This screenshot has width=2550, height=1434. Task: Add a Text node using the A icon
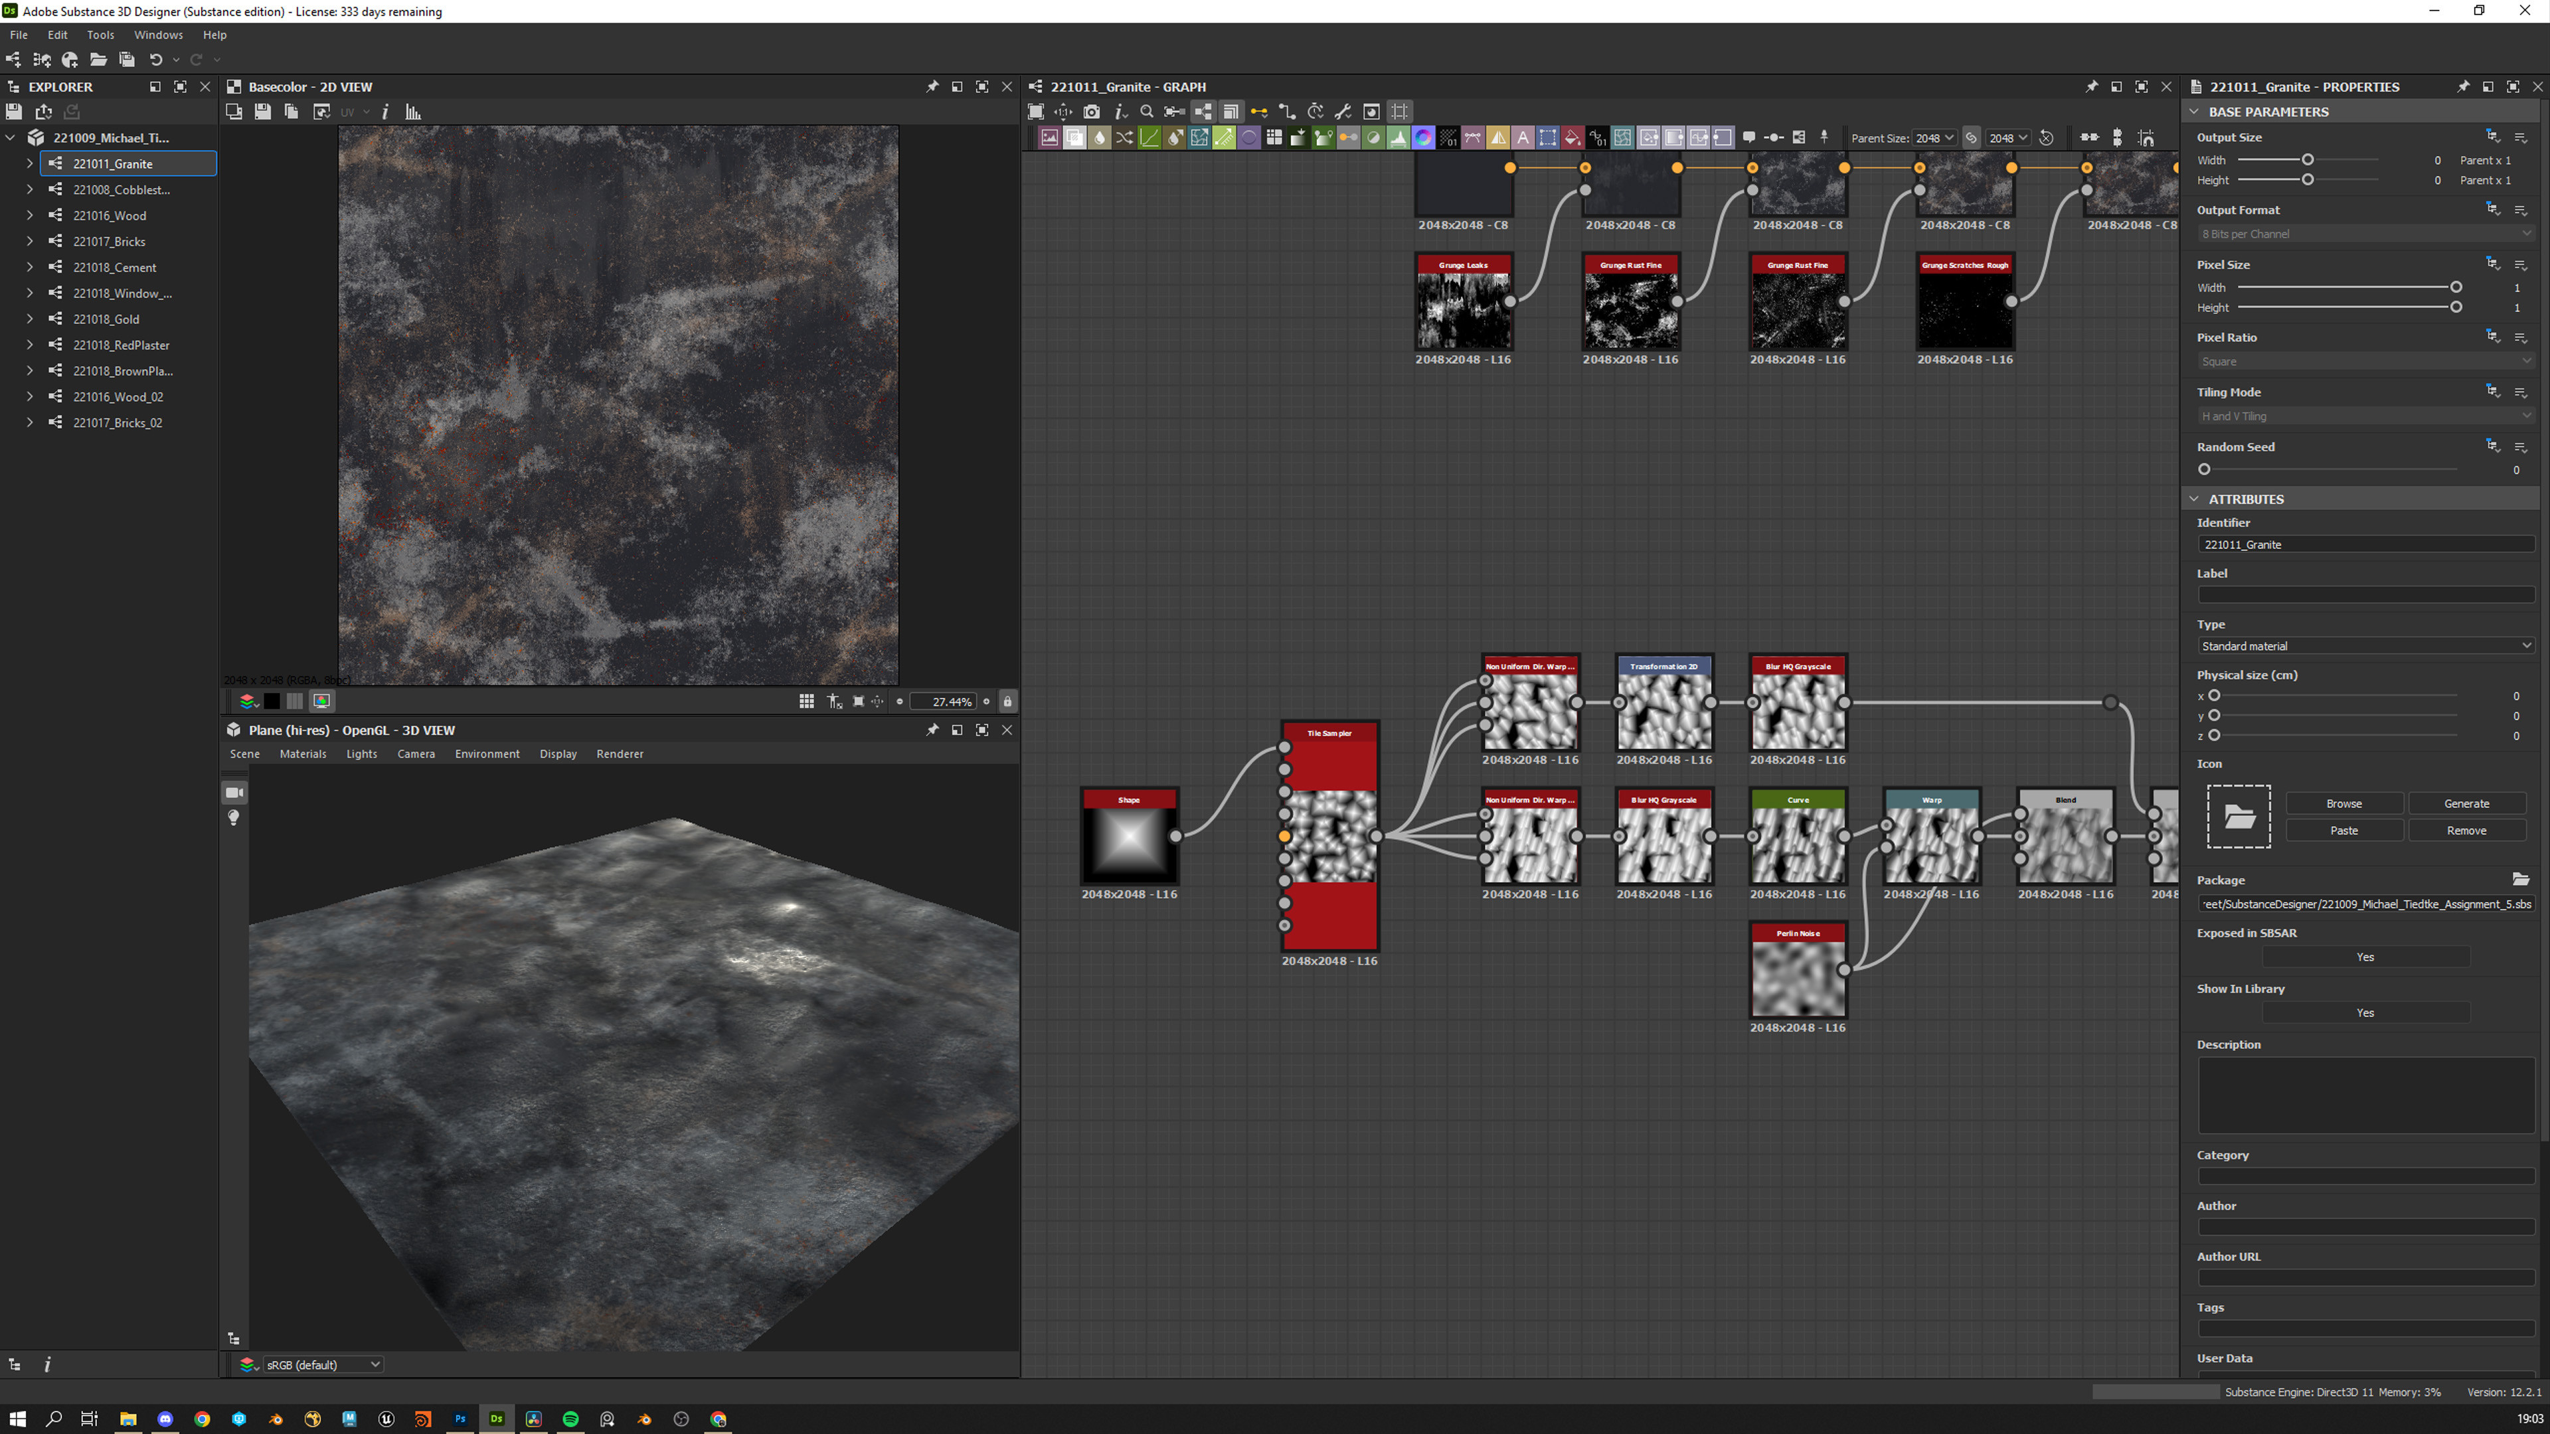point(1523,137)
